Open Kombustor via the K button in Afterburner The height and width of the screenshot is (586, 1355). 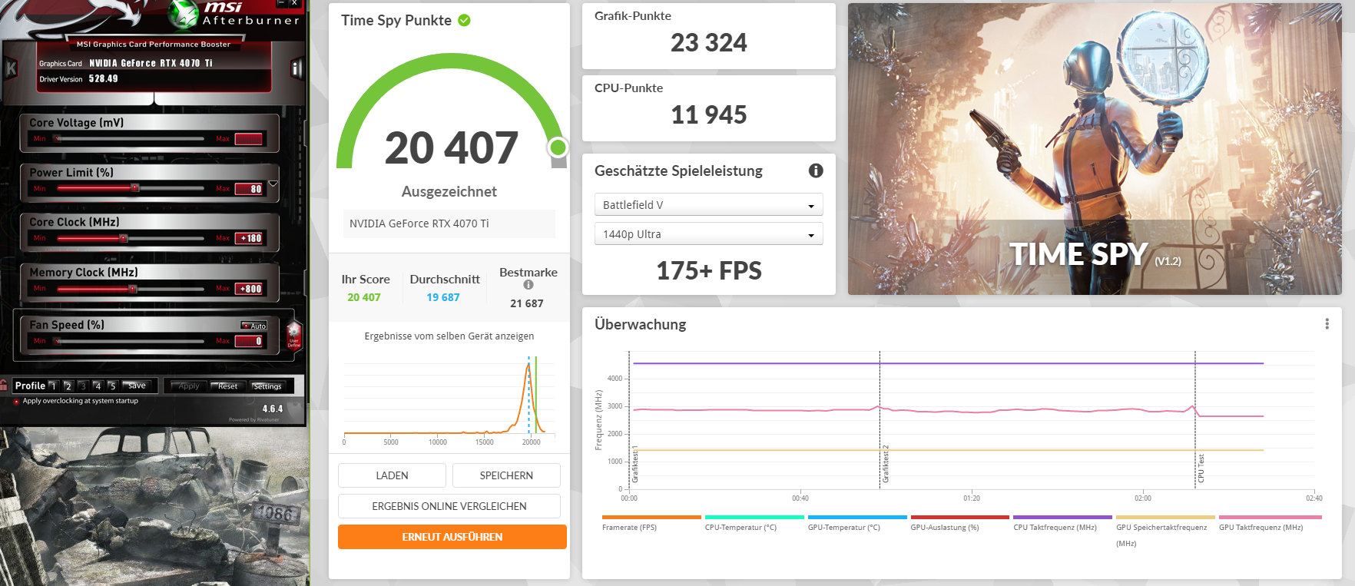click(11, 68)
